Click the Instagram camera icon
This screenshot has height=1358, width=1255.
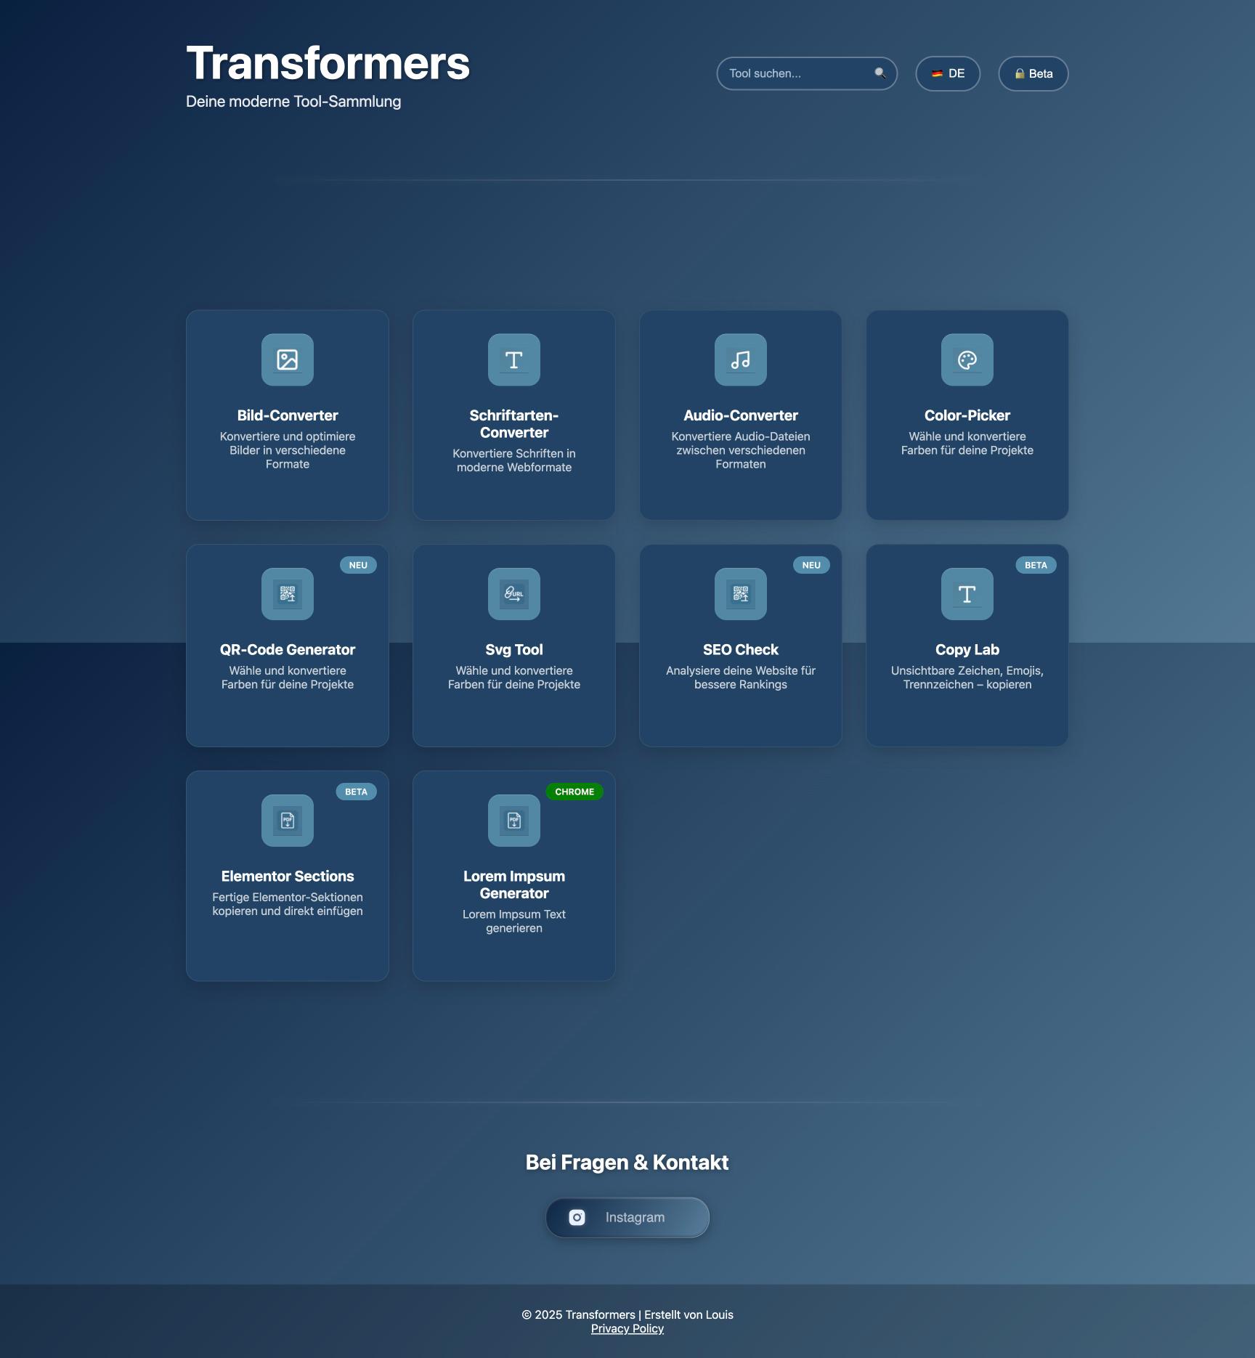pos(577,1217)
